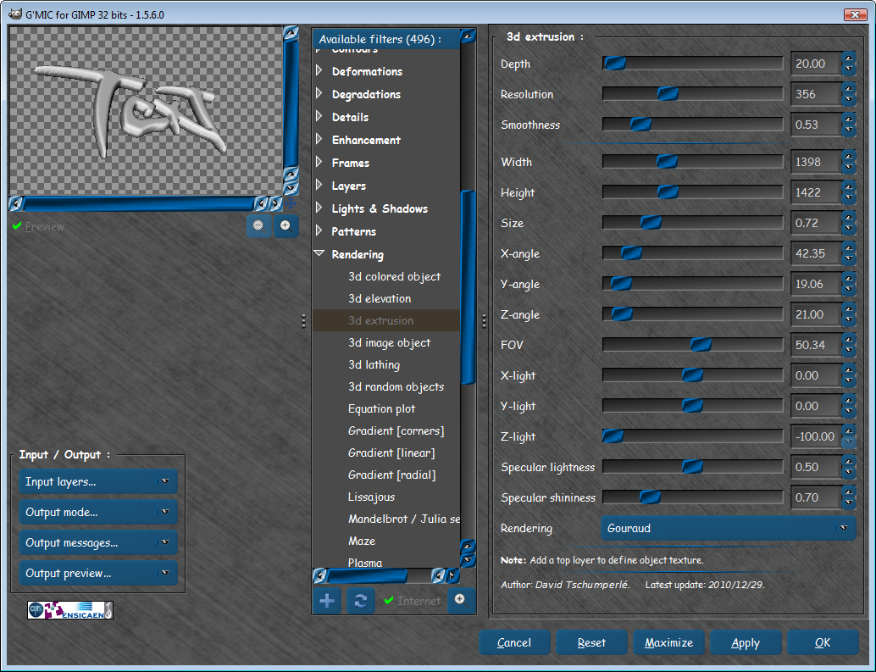This screenshot has width=876, height=672.
Task: Click the Width value field 1398
Action: pos(816,162)
